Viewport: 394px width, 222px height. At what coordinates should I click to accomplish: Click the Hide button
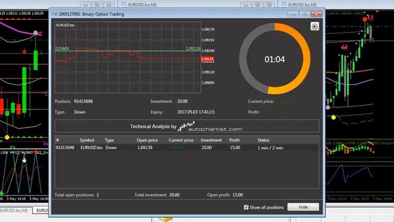point(303,207)
